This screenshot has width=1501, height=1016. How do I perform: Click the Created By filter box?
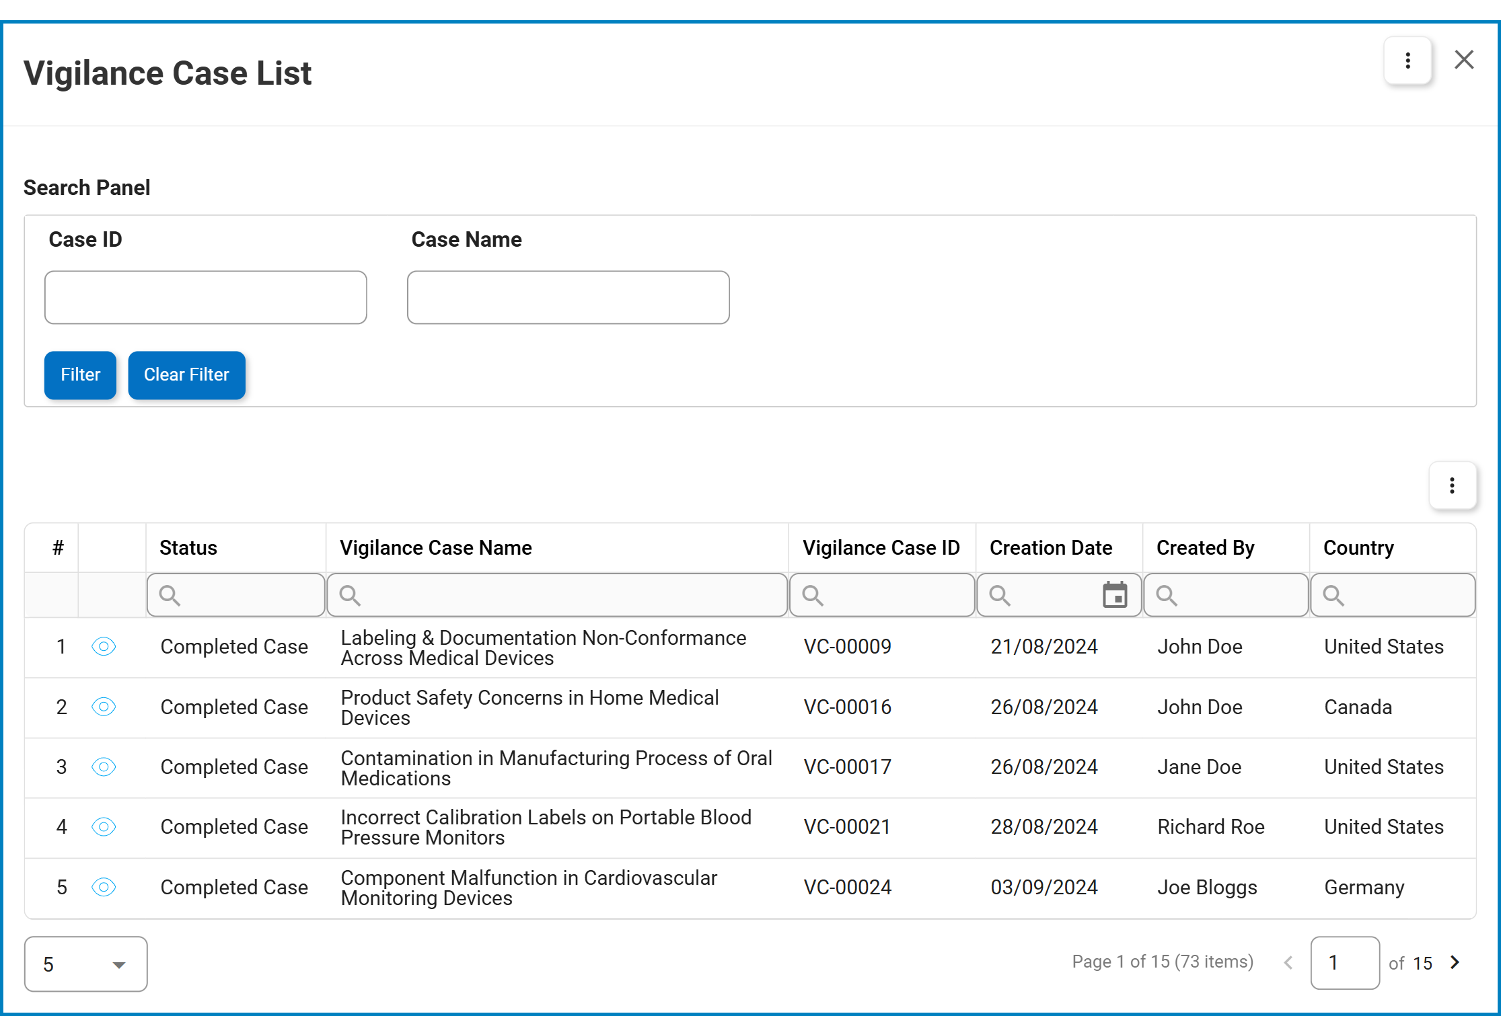(x=1226, y=595)
